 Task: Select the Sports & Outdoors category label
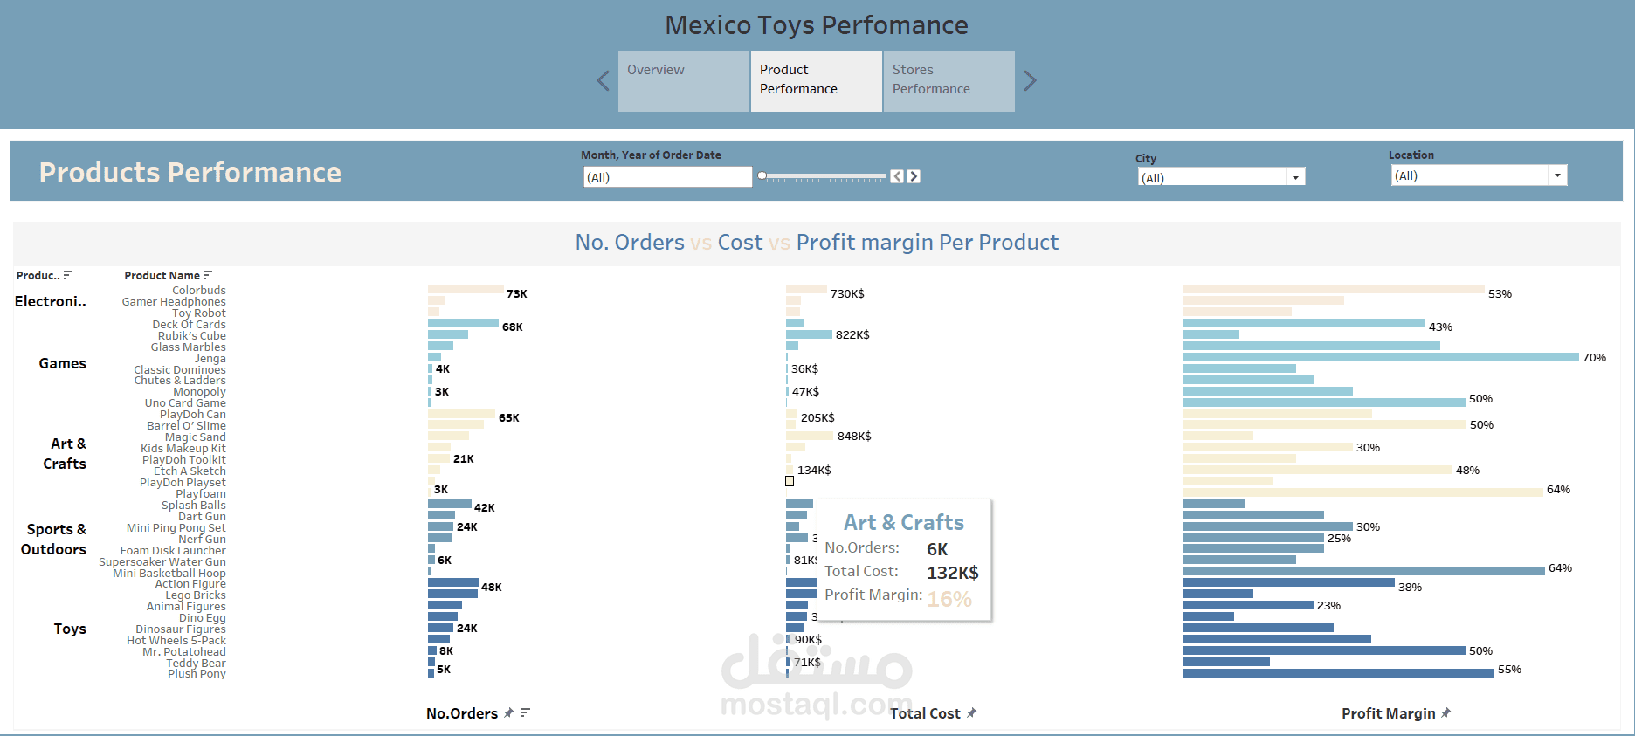point(54,540)
